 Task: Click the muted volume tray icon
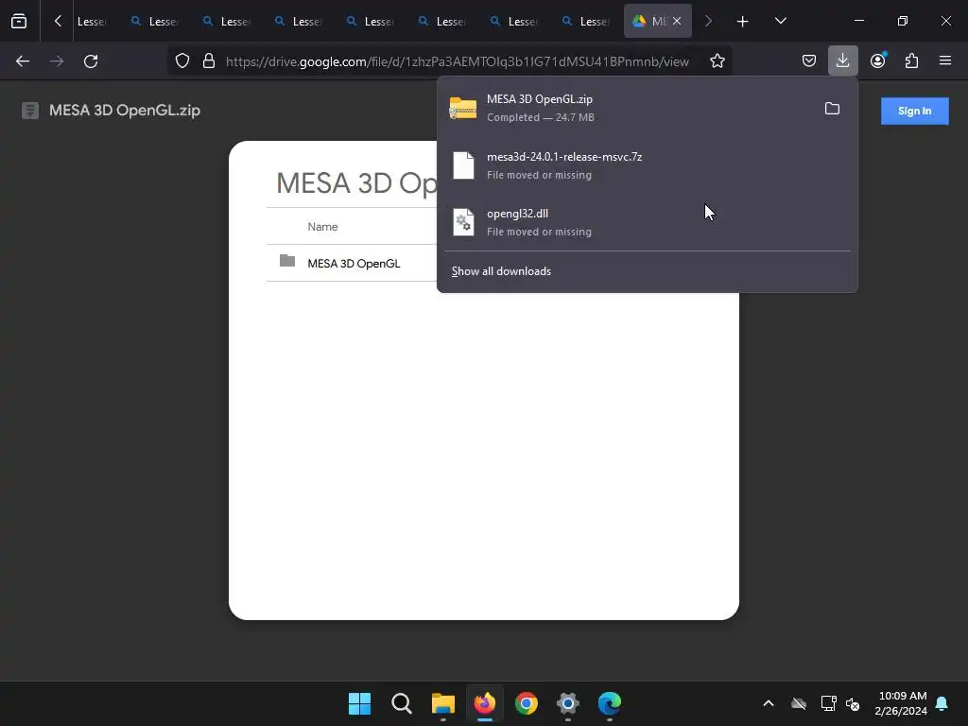click(853, 703)
